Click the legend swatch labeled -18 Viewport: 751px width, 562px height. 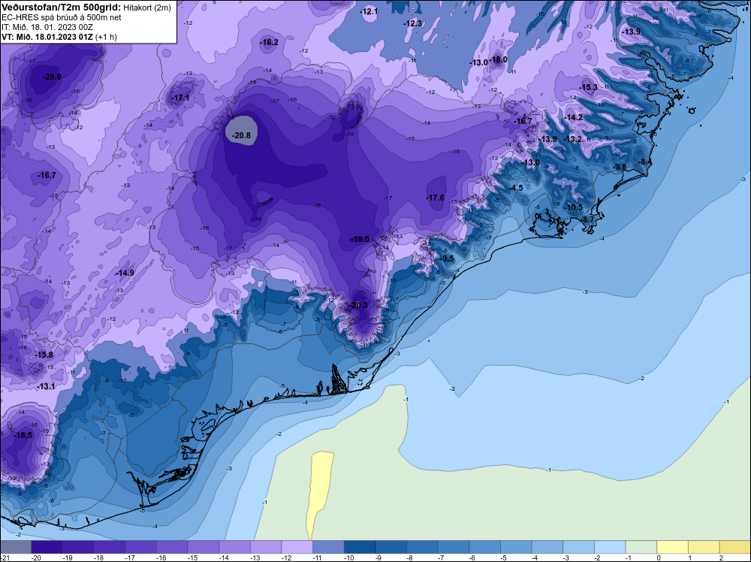tap(109, 547)
